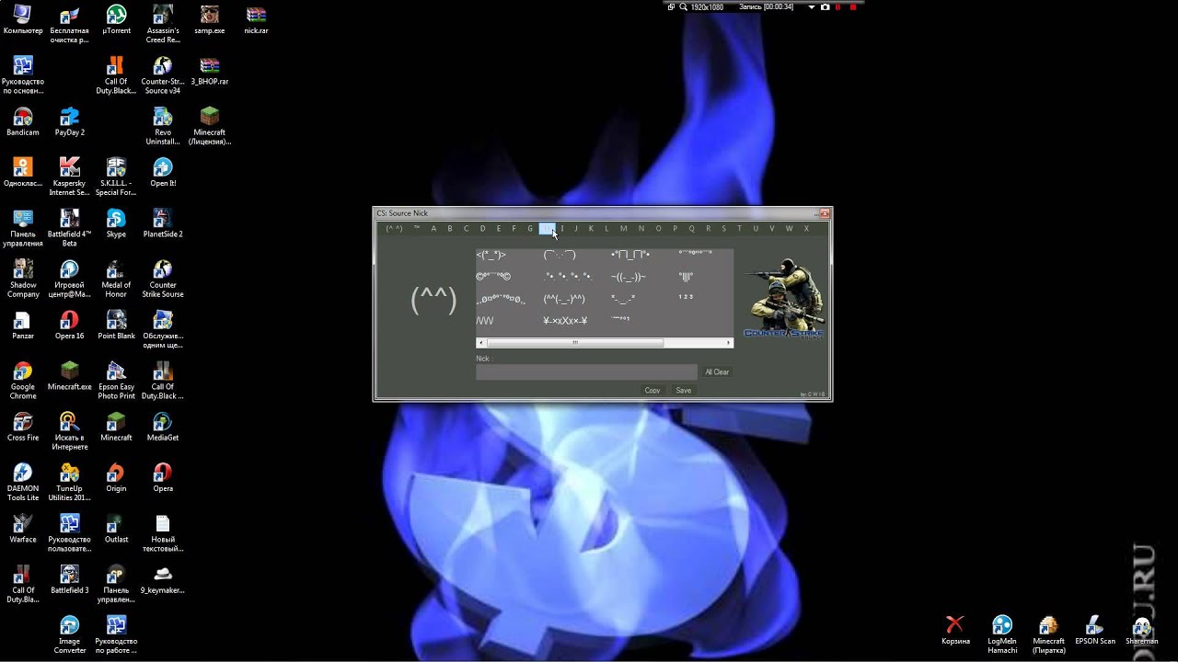Insert the (^^(-_-)^^) nick decoration
Screen dimensions: 1178x662
[x=564, y=299]
